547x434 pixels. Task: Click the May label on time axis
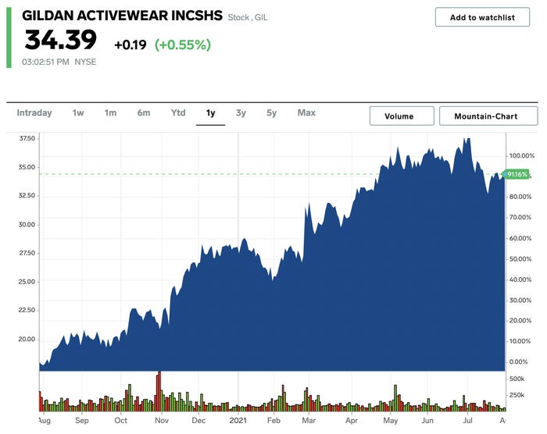pyautogui.click(x=391, y=421)
